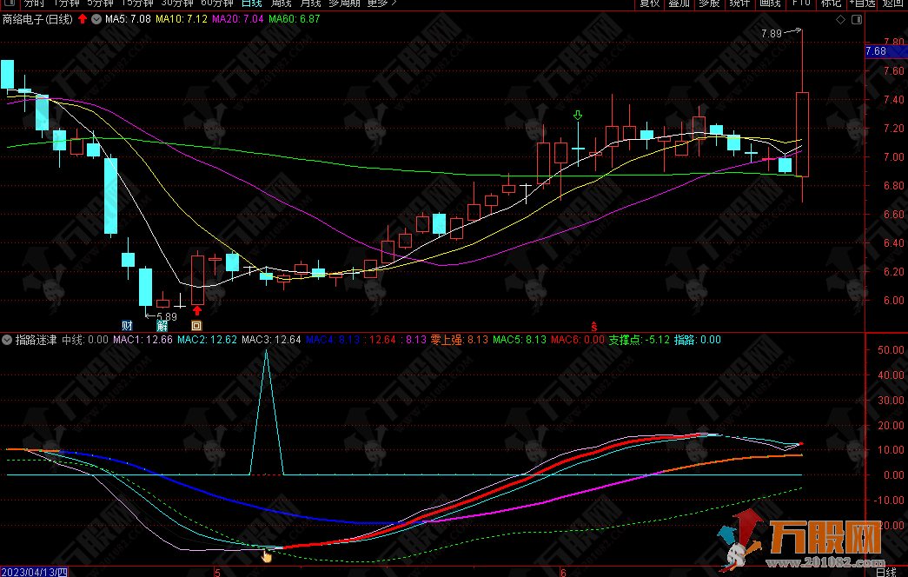Click the MA10: 7.12 value

182,19
